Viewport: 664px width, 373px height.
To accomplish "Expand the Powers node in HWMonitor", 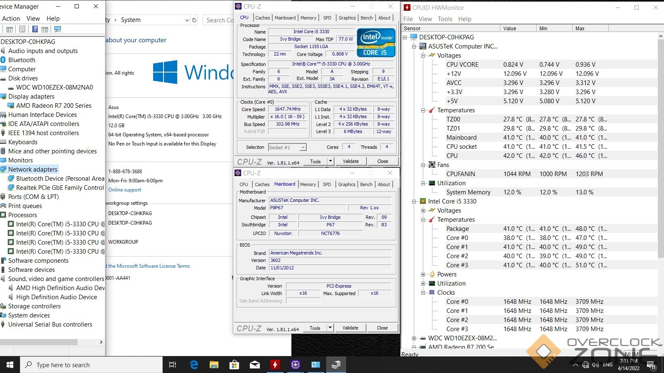I will 423,274.
